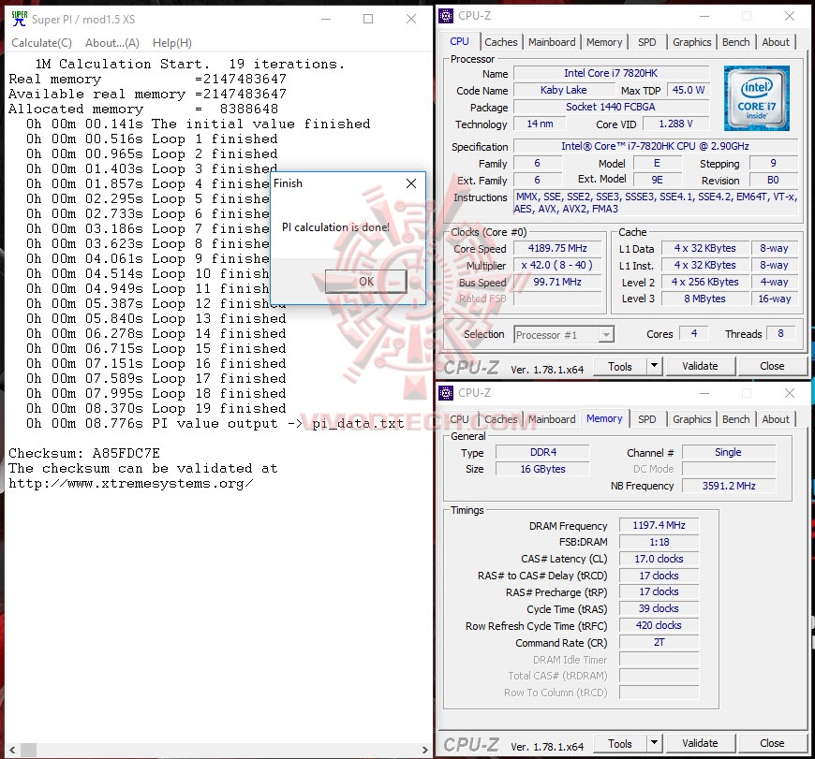Image resolution: width=815 pixels, height=759 pixels.
Task: Click the Core VID value 1.288 V
Action: (675, 124)
